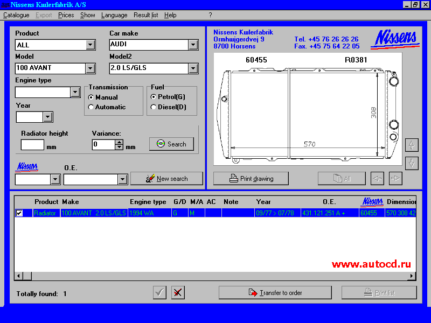Click the right arrow drawing navigation button

[x=395, y=179]
